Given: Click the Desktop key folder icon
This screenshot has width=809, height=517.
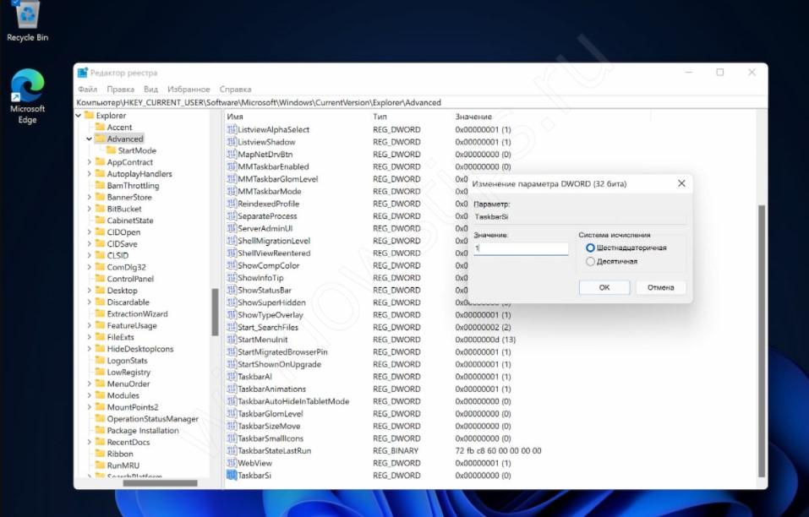Looking at the screenshot, I should (99, 291).
